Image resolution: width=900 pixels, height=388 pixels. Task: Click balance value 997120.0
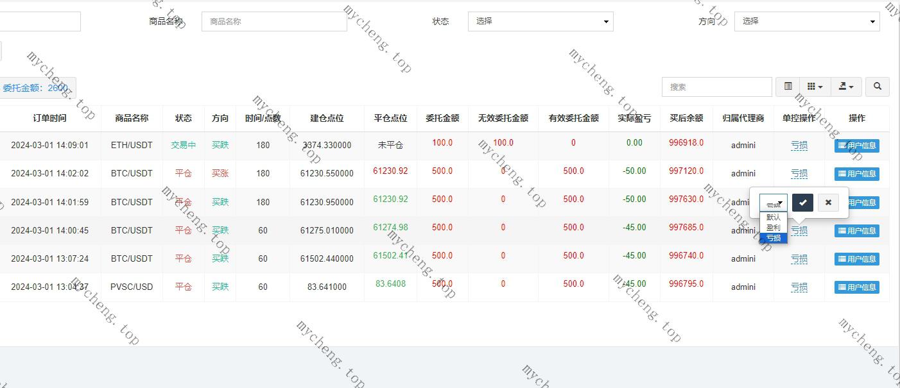pos(686,171)
